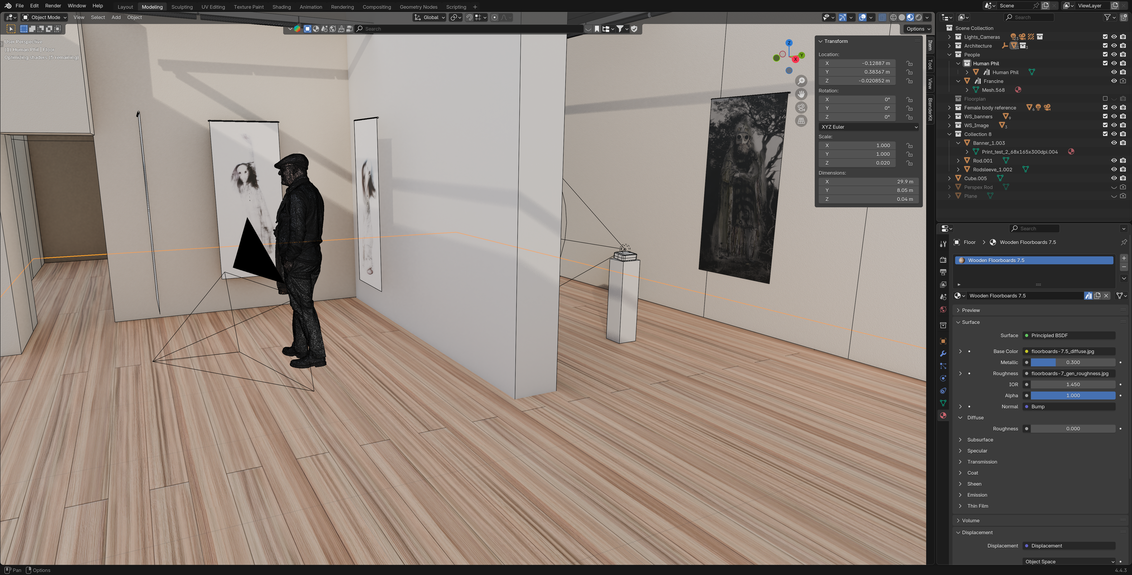Select rendered viewport shading sphere
1132x575 pixels.
[x=918, y=18]
